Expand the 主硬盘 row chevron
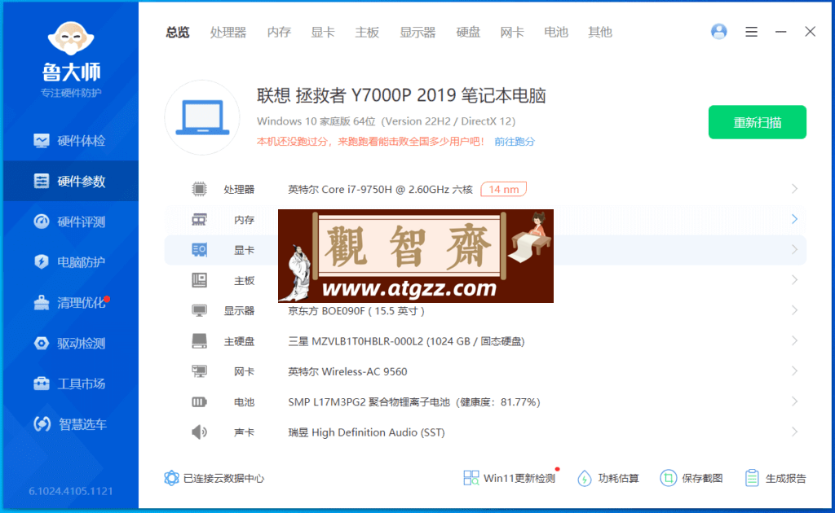This screenshot has height=513, width=835. click(x=794, y=340)
